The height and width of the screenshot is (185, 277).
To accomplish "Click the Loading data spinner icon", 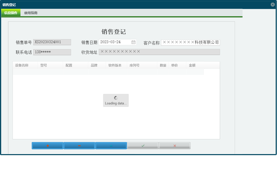I will click(x=116, y=98).
